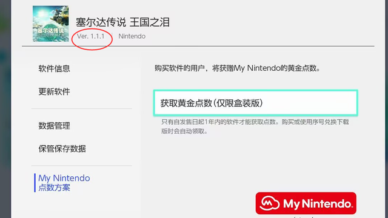Screen dimensions: 388x218
Task: Select 保管保存数据 menu entry
Action: (62, 148)
